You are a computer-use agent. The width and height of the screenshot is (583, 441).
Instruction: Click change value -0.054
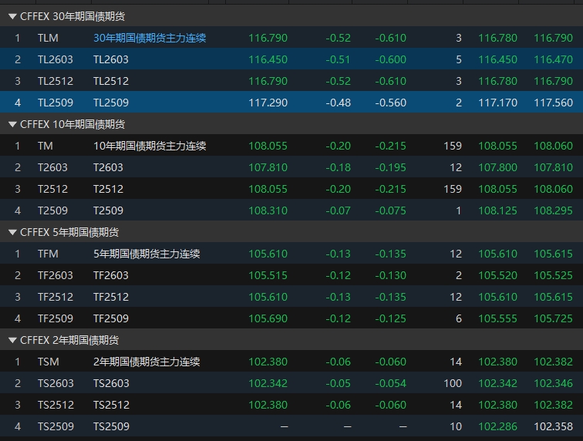[x=390, y=383]
